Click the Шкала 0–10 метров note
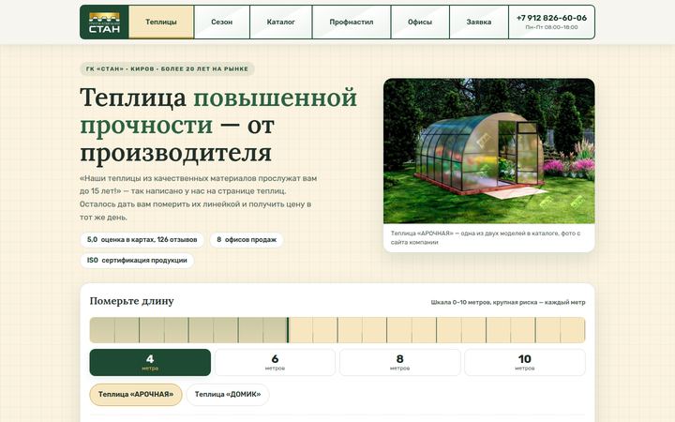675x422 pixels. (x=508, y=302)
